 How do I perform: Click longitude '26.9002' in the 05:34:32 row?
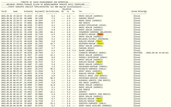(x=39, y=94)
